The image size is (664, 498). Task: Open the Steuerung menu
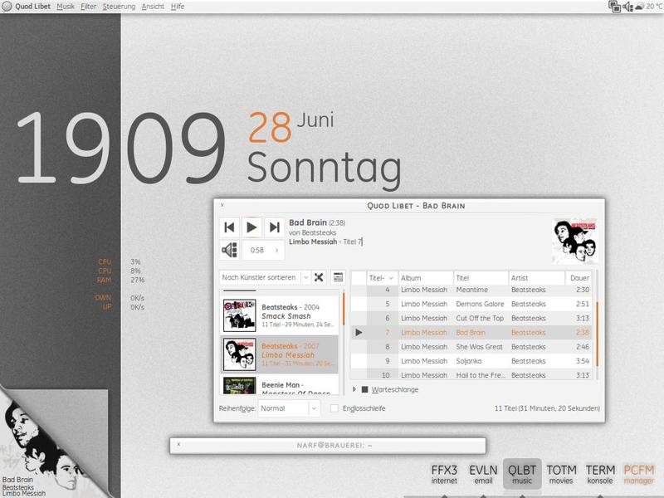[x=119, y=7]
